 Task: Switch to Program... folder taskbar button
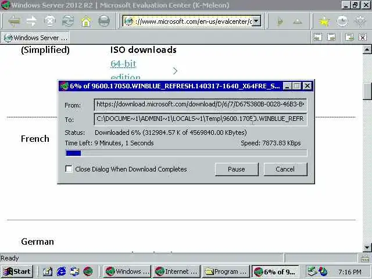(226, 271)
